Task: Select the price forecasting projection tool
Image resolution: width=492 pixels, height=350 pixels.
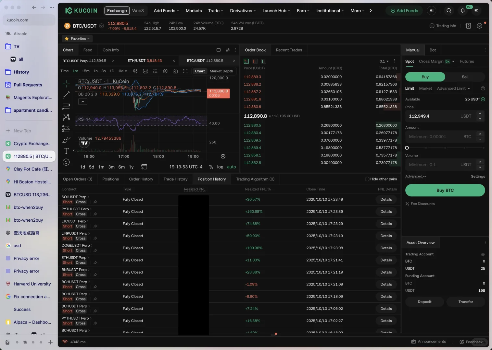Action: [x=66, y=128]
